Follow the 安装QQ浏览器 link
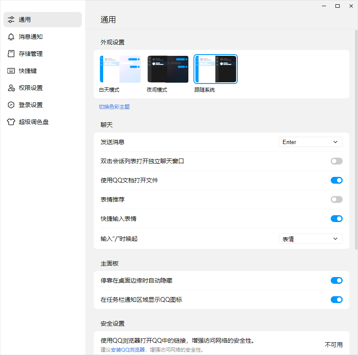 (x=128, y=350)
